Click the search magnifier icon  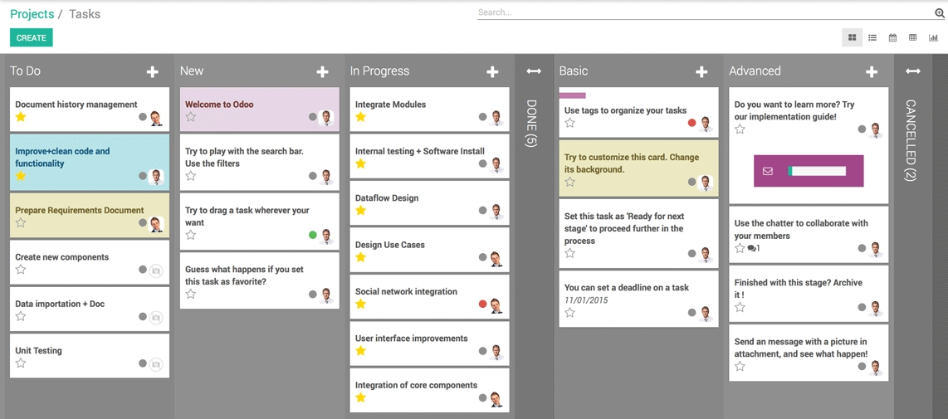tap(940, 12)
